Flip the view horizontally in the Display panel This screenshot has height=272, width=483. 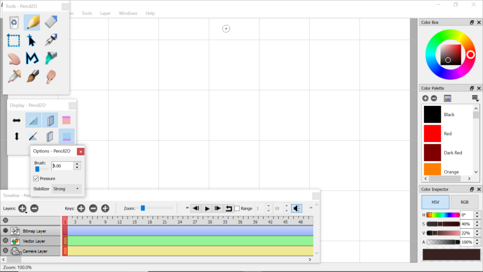pyautogui.click(x=16, y=120)
